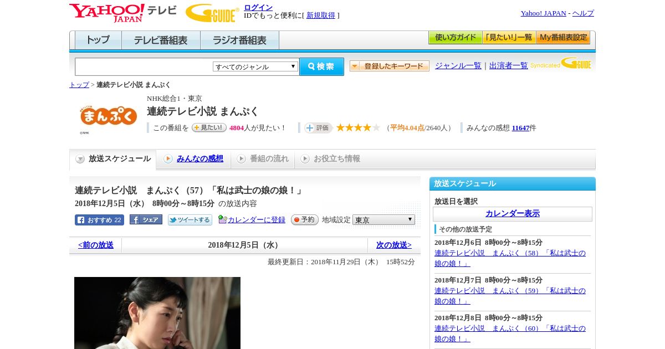Image resolution: width=665 pixels, height=349 pixels.
Task: Select the お役立ち情報 tab
Action: click(330, 159)
